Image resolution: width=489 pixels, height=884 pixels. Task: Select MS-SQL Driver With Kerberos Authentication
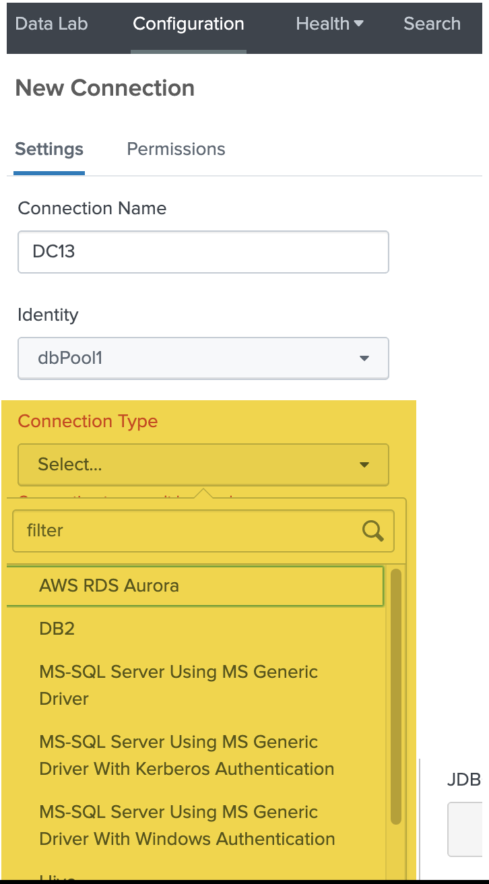pyautogui.click(x=187, y=755)
